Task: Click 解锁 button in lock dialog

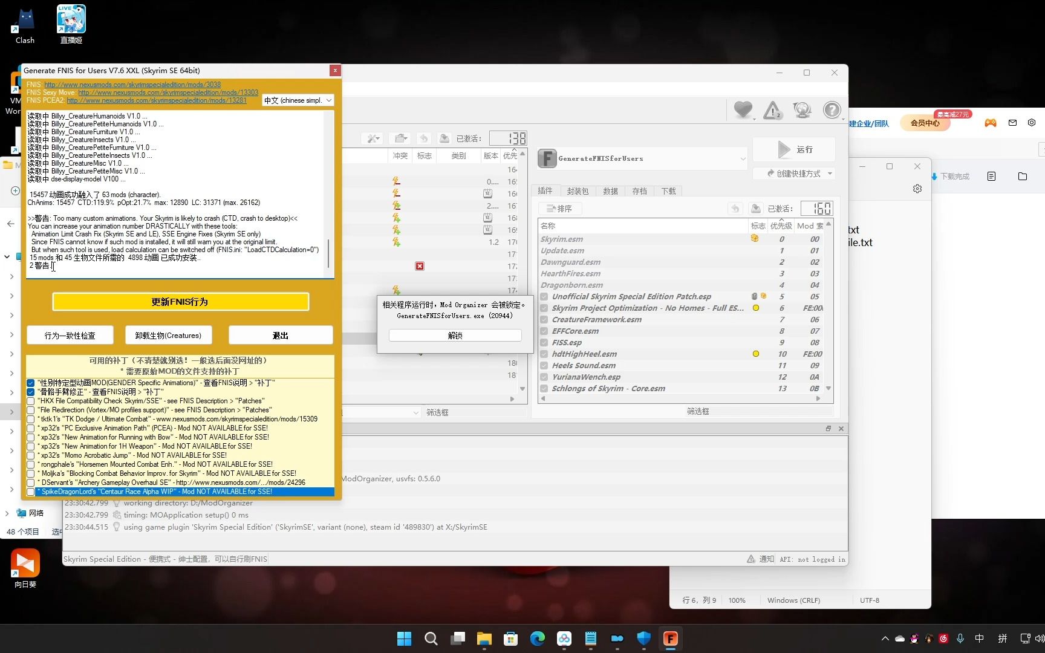Action: (x=455, y=336)
